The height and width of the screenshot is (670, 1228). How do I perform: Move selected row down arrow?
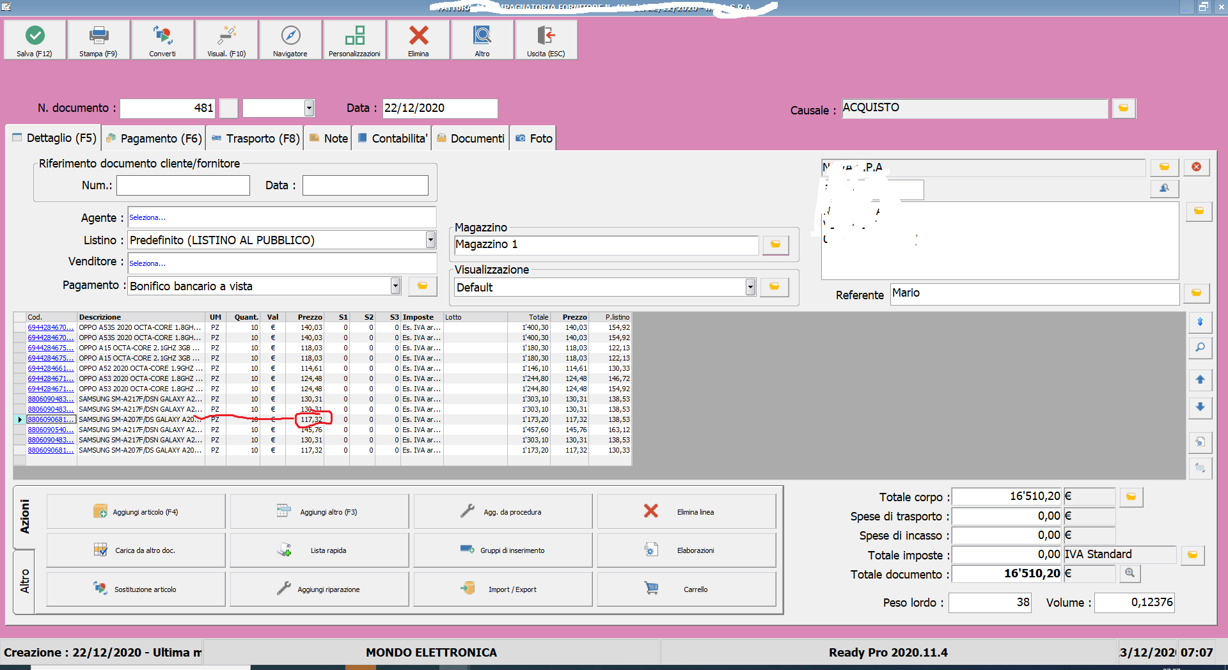click(1200, 407)
